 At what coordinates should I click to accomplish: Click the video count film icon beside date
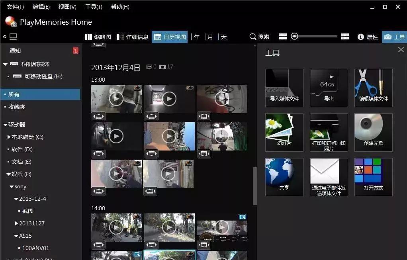(x=162, y=67)
